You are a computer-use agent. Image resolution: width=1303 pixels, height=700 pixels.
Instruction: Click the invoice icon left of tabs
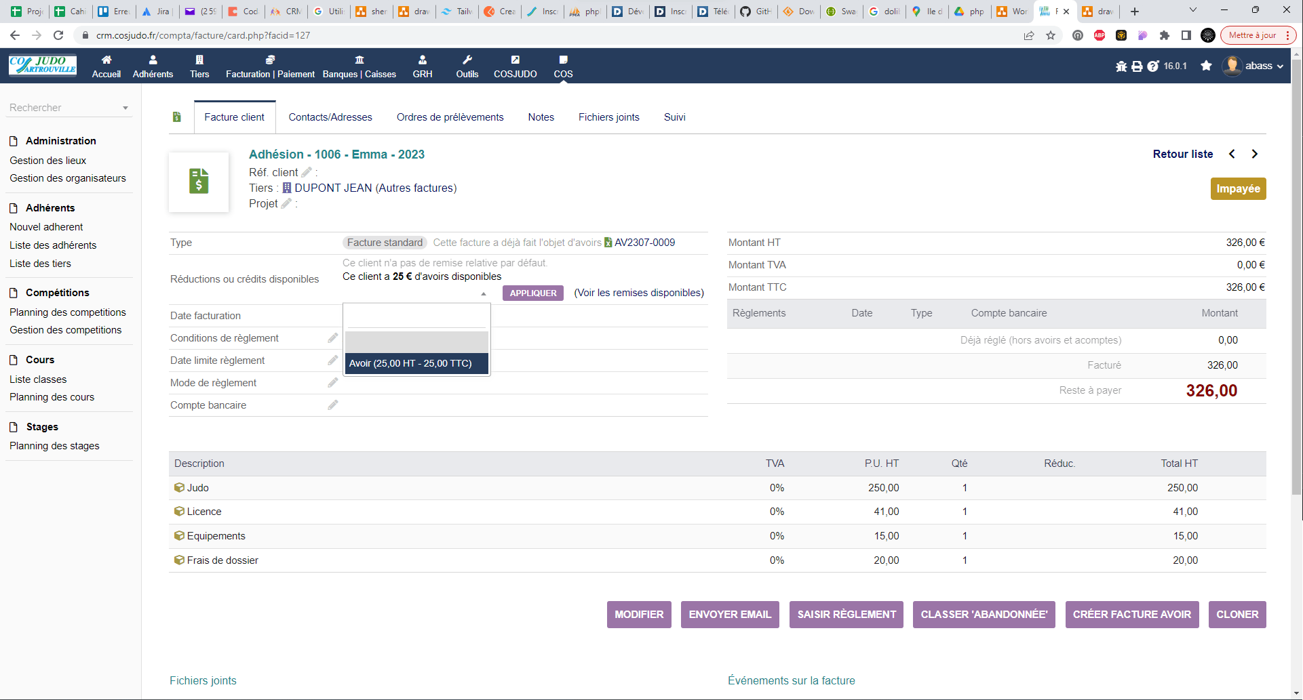click(176, 117)
